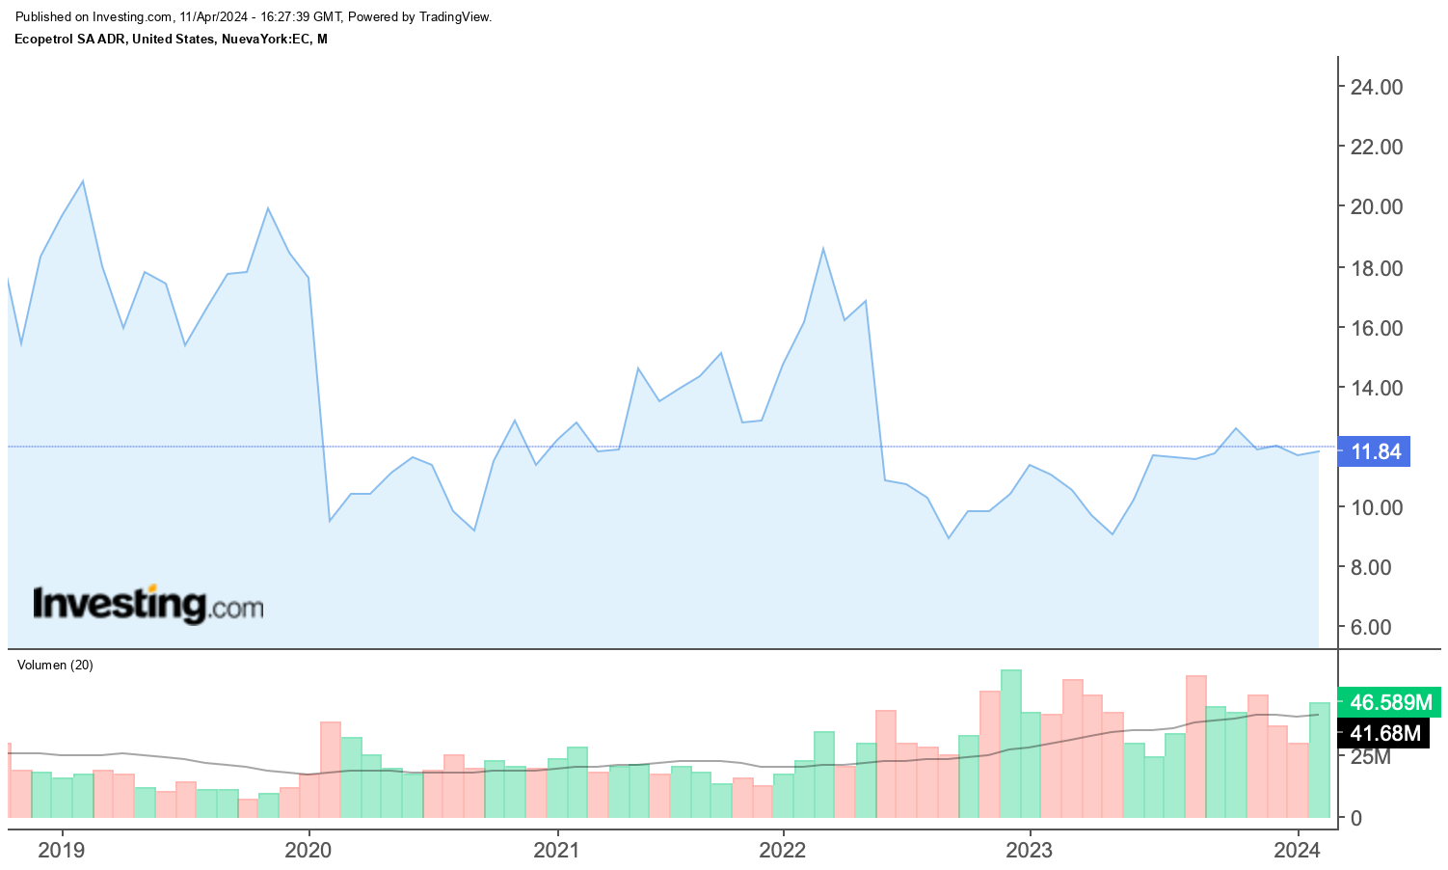Screen dimensions: 1448x870
Task: Click the Investing.com watermark logo
Action: click(147, 605)
